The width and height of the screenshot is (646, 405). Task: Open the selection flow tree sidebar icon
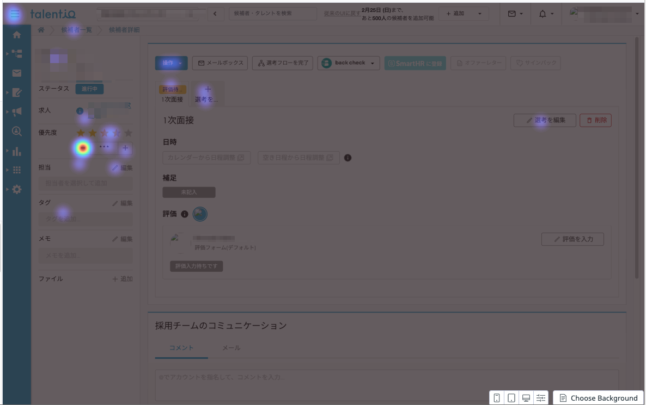17,54
